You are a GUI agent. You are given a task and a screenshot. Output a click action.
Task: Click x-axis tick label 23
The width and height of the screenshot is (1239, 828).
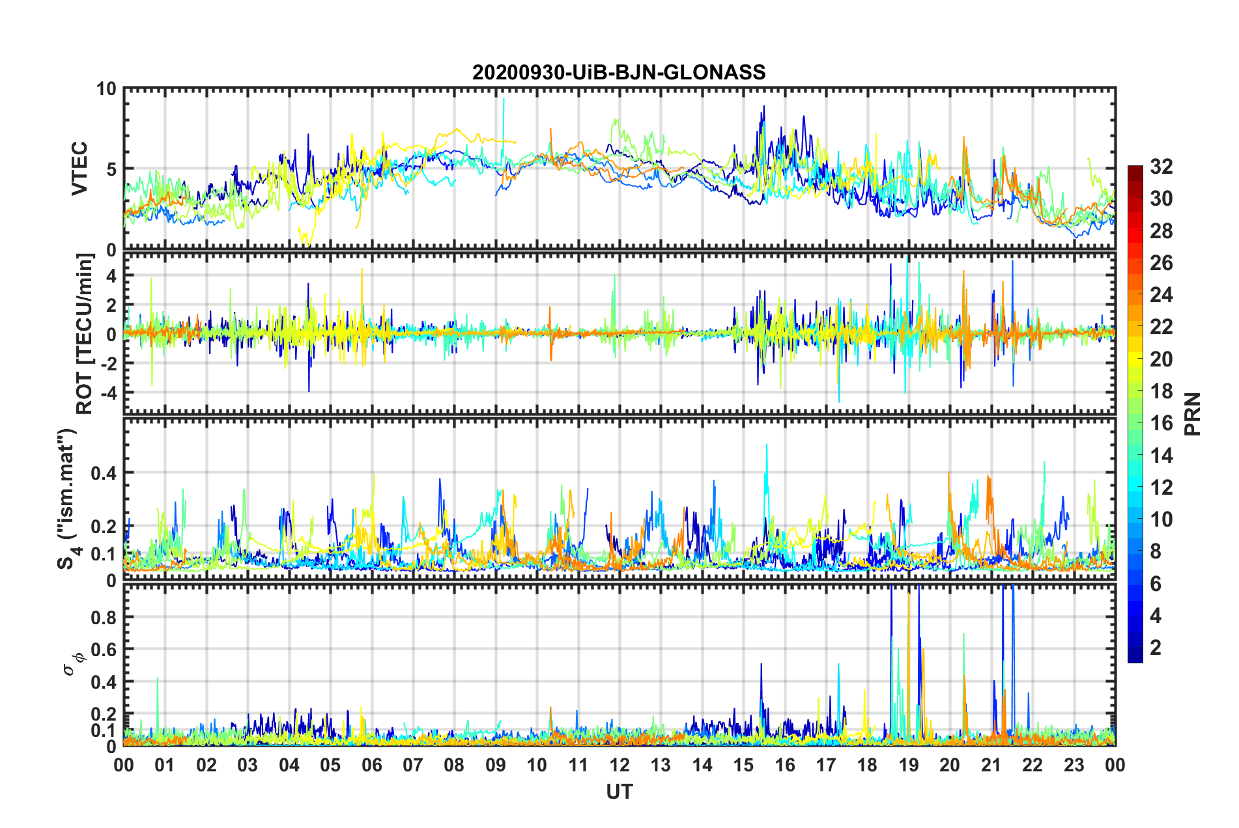point(1074,765)
